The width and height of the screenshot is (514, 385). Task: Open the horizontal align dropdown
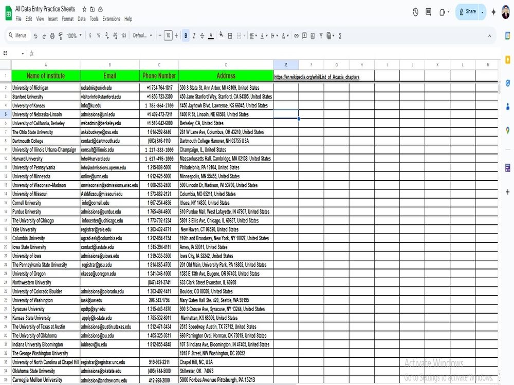(x=253, y=36)
